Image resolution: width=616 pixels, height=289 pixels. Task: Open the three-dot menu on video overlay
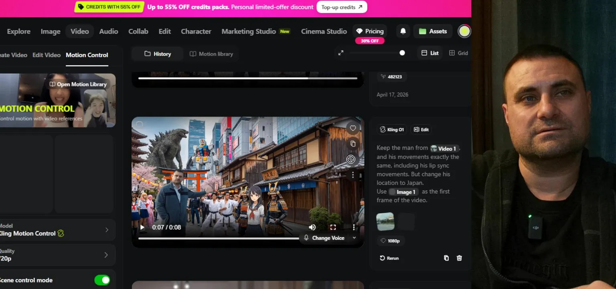tap(353, 175)
